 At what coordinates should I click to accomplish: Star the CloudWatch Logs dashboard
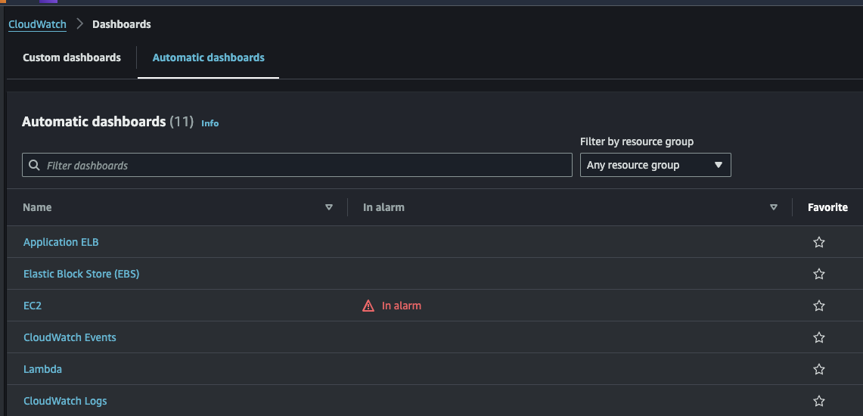point(819,401)
